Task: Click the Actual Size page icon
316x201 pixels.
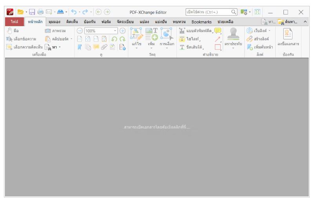Action: [80, 39]
